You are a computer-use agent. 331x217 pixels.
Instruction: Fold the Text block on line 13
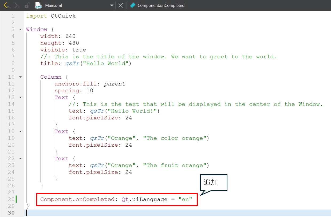[21, 98]
